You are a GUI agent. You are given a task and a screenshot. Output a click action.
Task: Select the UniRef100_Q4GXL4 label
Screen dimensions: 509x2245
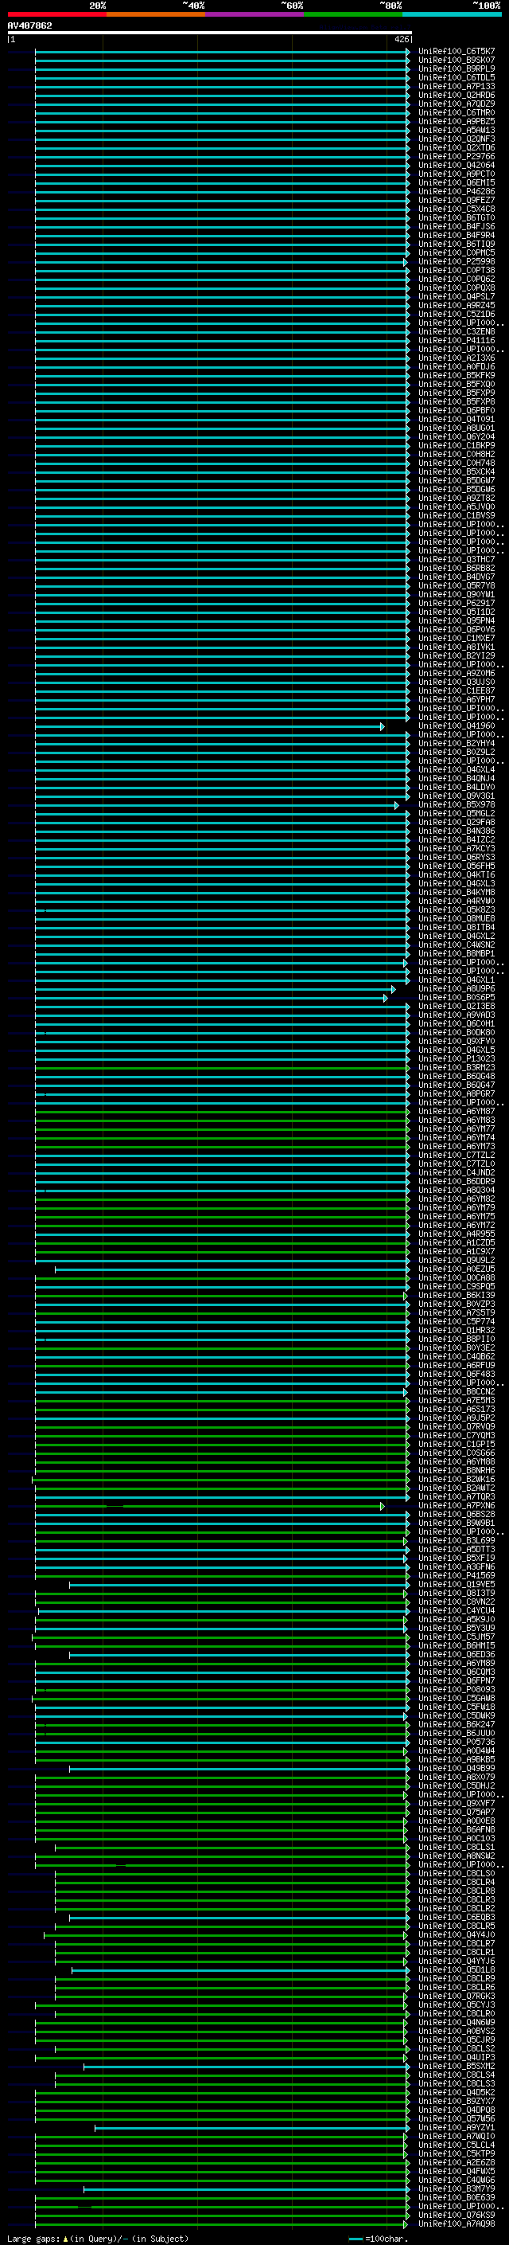click(457, 770)
